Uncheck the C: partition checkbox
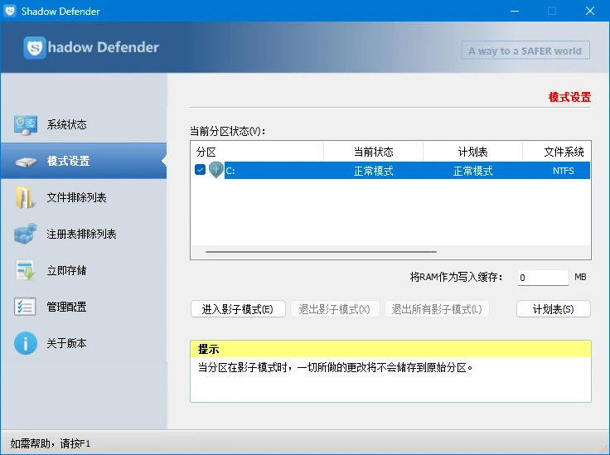Image resolution: width=610 pixels, height=455 pixels. (x=200, y=170)
